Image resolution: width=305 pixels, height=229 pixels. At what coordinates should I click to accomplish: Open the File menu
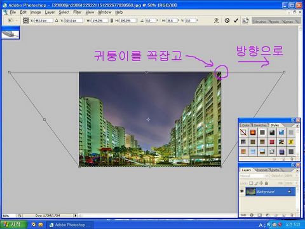pos(13,12)
